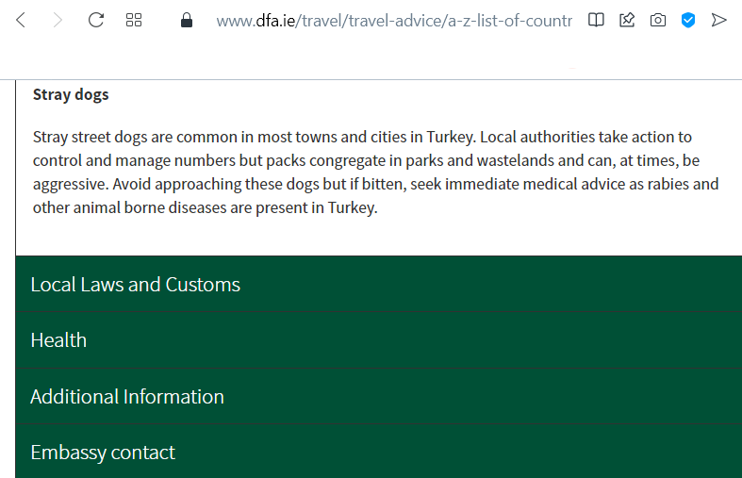Expand the Health section

pyautogui.click(x=379, y=340)
